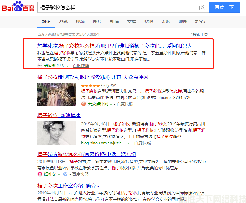246x203 pixels.
Task: Click the 婚礼纪 pink site icon
Action: (40, 174)
